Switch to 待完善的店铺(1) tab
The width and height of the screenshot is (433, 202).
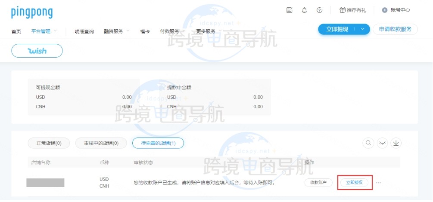click(158, 143)
